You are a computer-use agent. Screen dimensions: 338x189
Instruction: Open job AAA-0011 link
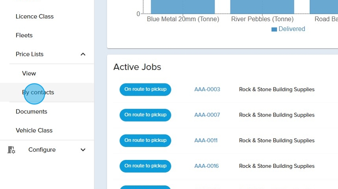point(206,140)
